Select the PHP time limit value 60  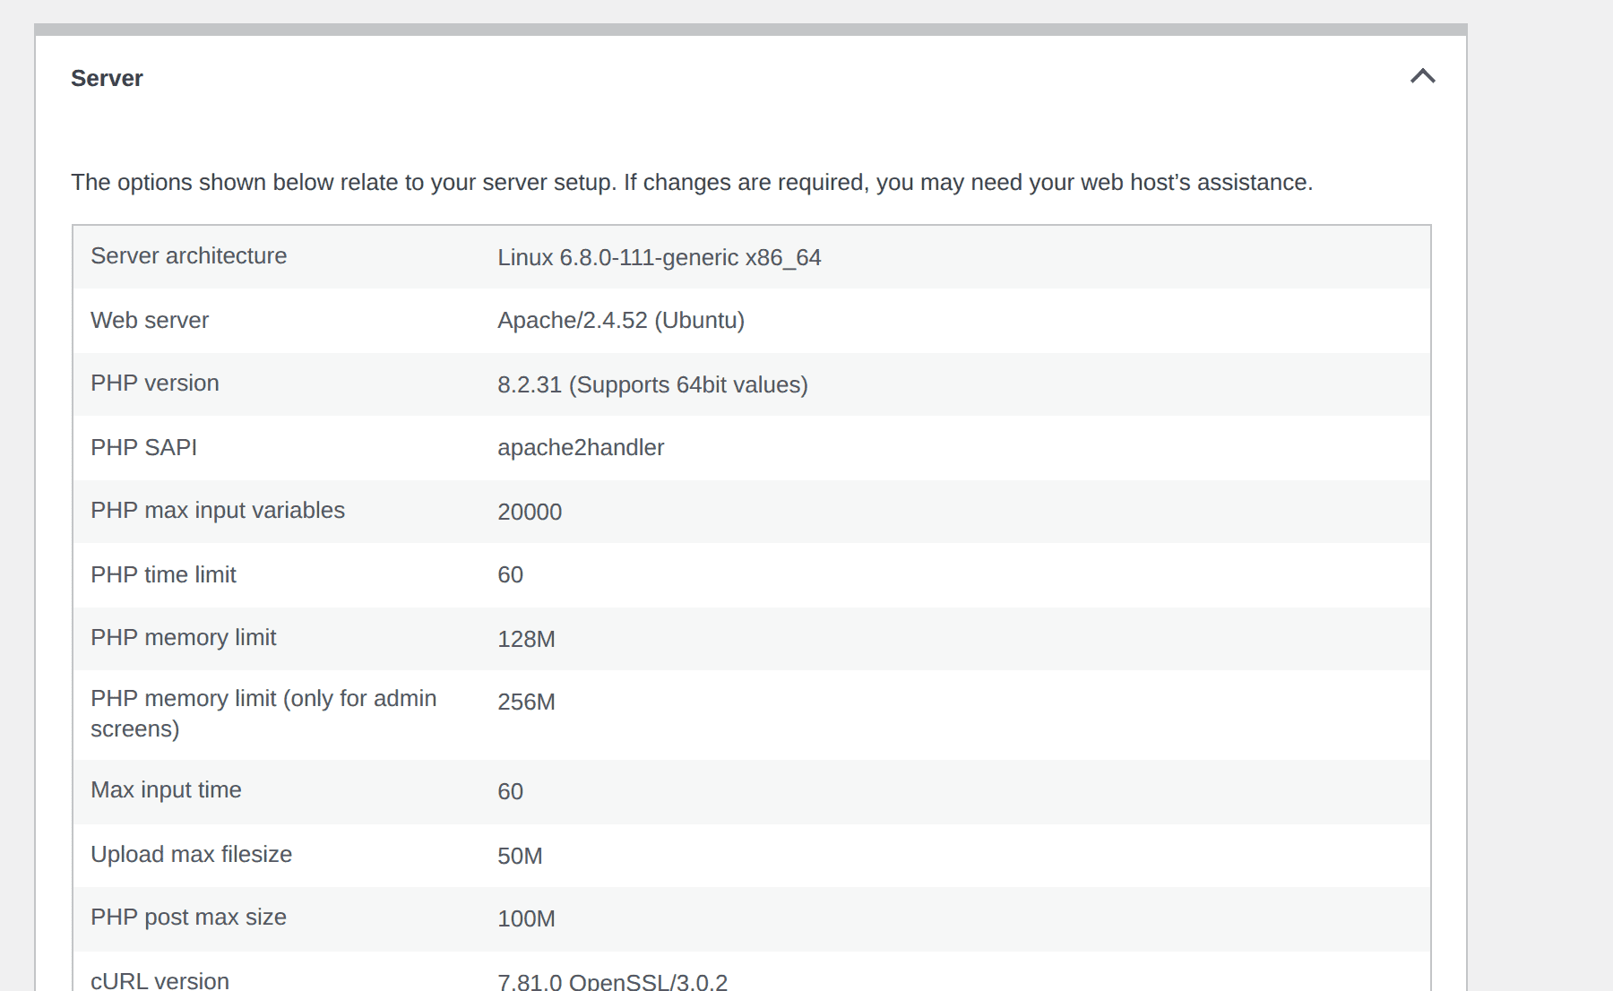tap(511, 575)
